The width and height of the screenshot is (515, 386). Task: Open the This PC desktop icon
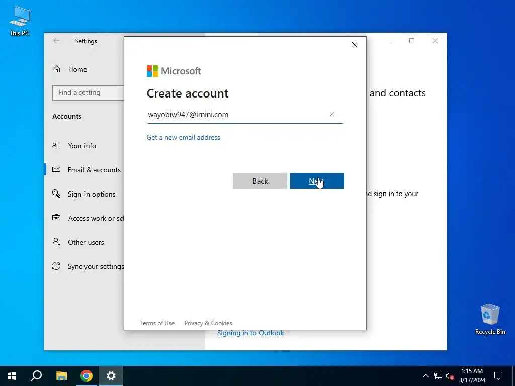20,21
